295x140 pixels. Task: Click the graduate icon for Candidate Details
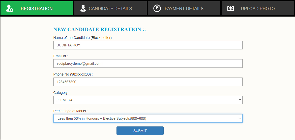(x=83, y=9)
